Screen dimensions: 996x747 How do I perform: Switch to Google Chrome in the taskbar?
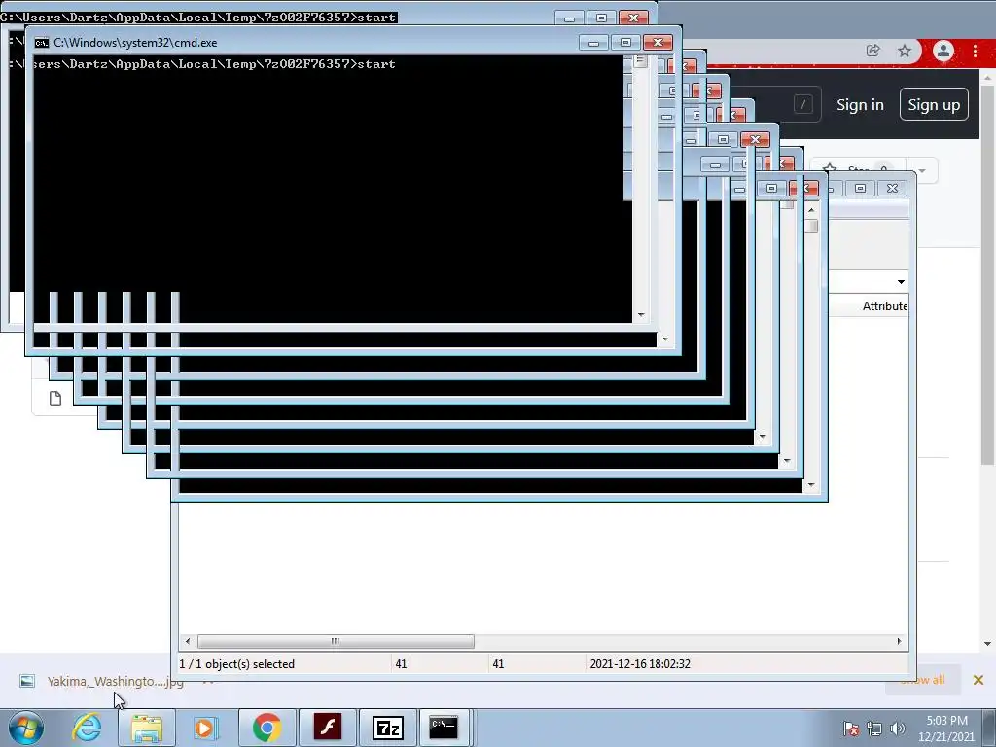267,728
